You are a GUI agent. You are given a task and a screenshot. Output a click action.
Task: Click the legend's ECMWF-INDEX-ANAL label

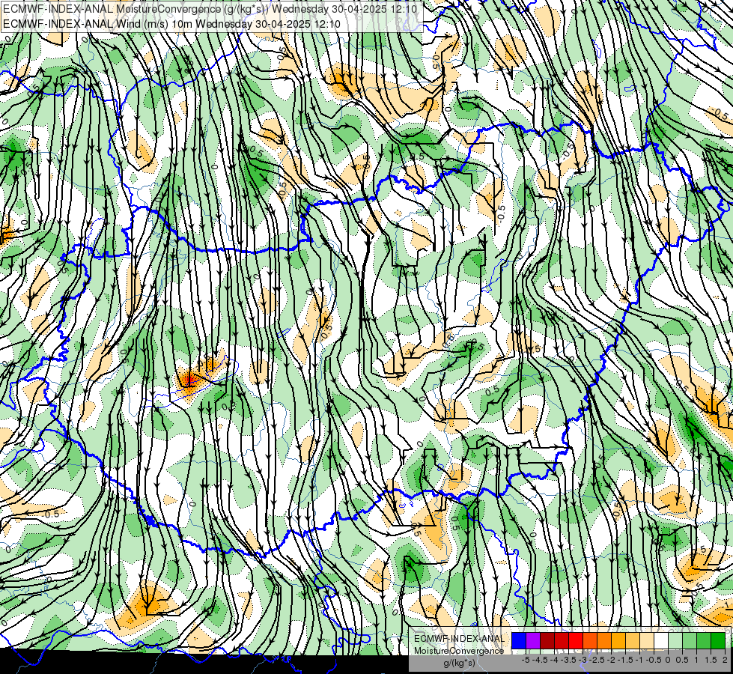click(x=460, y=639)
